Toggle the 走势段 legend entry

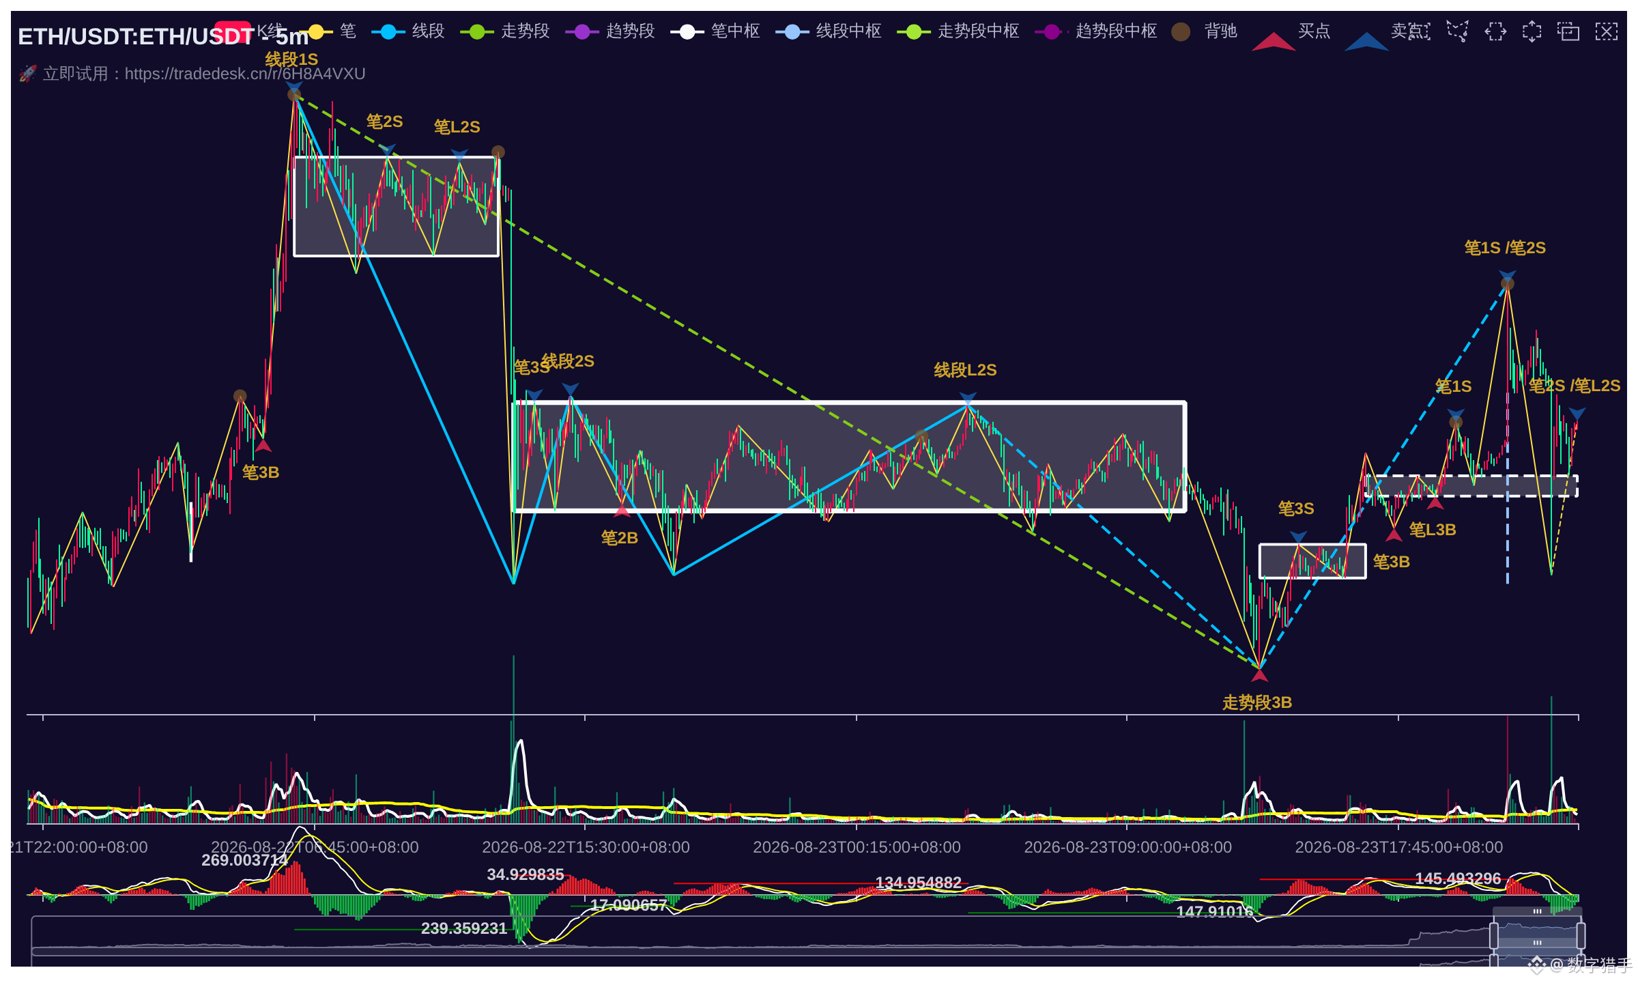pos(505,31)
